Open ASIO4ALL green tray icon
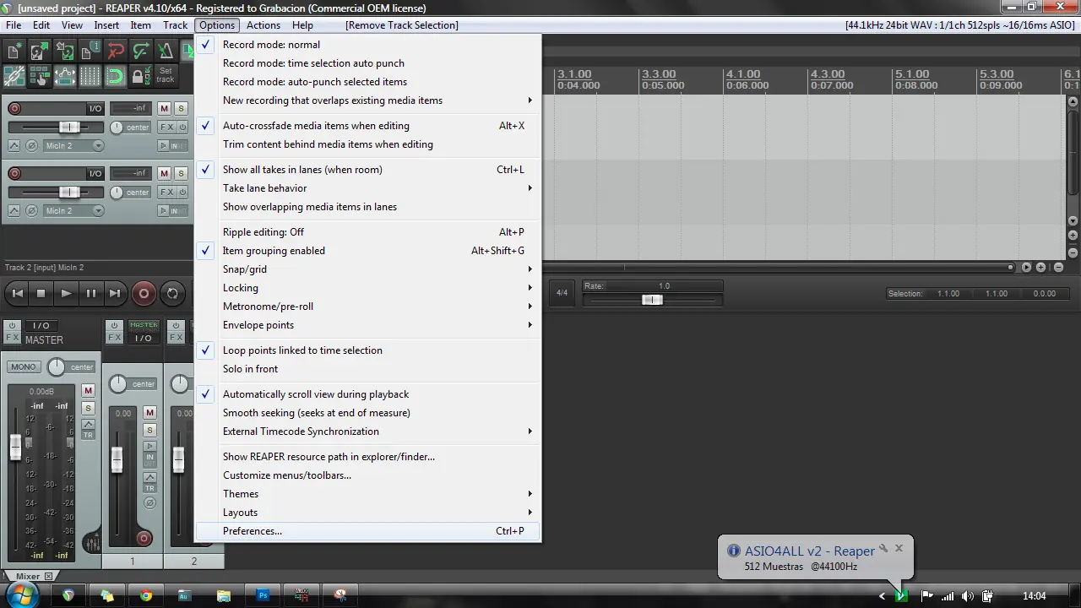This screenshot has width=1081, height=608. (902, 595)
